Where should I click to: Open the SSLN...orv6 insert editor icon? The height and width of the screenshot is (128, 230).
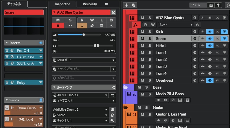pyautogui.click(x=12, y=63)
